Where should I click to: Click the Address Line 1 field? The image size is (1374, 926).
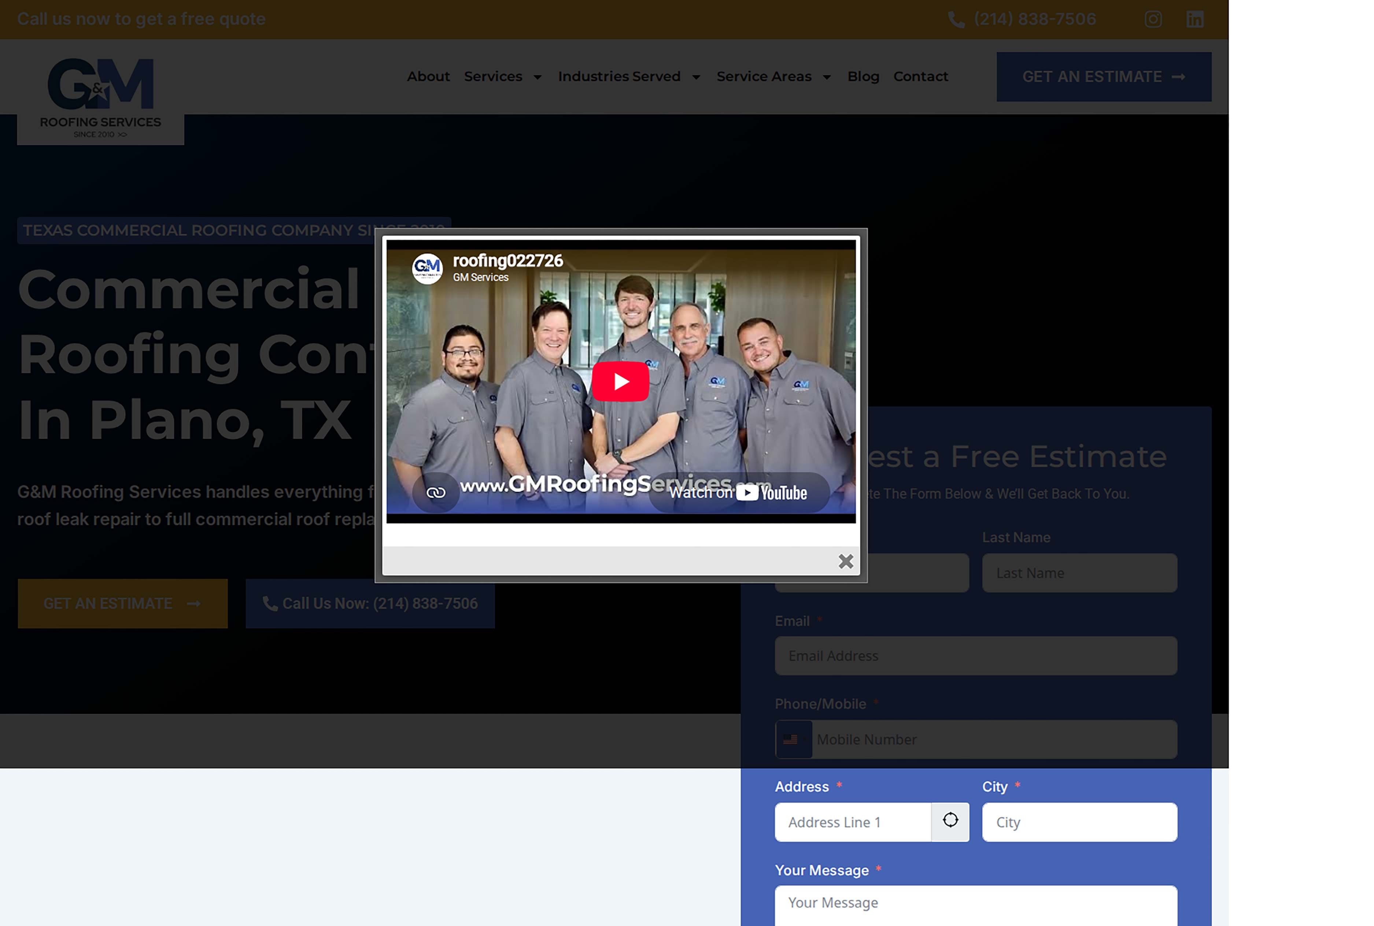coord(852,822)
